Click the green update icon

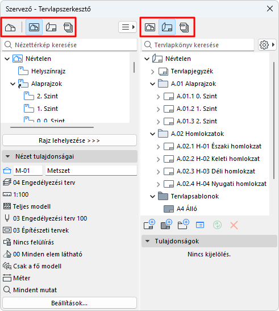click(217, 225)
